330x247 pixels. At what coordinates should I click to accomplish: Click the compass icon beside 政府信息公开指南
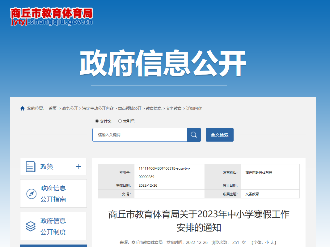coord(31,194)
